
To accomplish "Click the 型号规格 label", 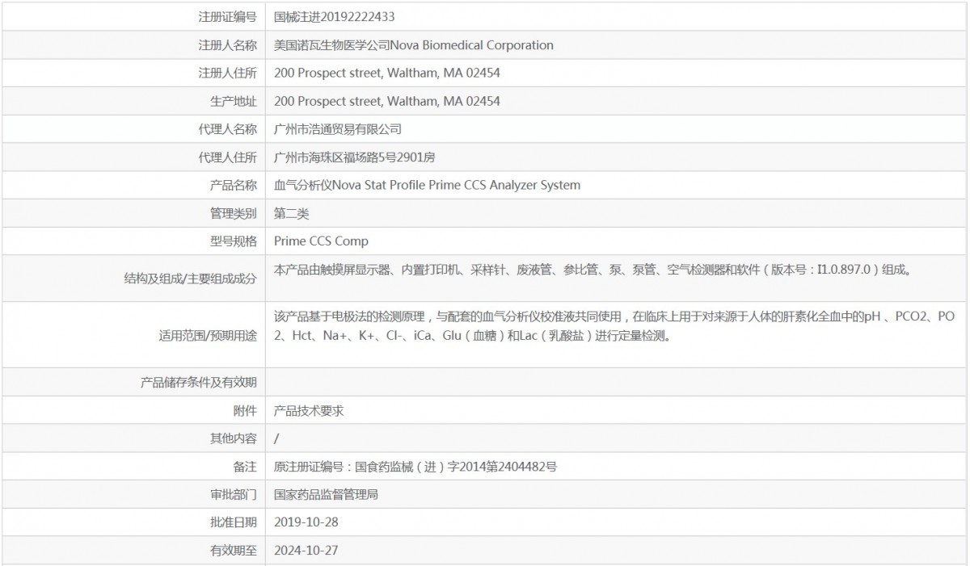I will click(234, 241).
